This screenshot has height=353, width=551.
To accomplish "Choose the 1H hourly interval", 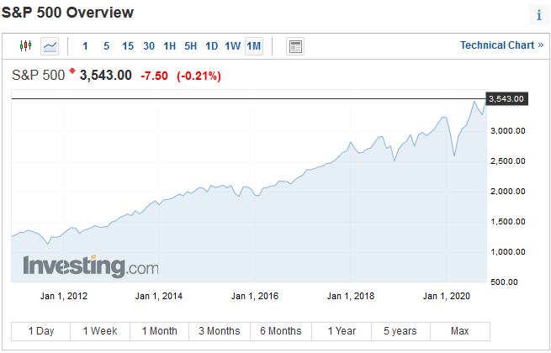I will [x=169, y=45].
